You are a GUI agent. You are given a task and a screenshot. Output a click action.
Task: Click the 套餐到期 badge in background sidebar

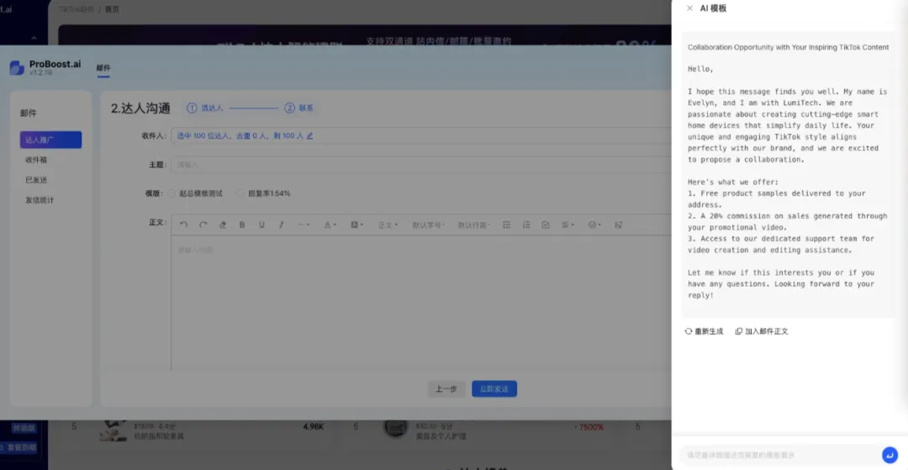[18, 447]
